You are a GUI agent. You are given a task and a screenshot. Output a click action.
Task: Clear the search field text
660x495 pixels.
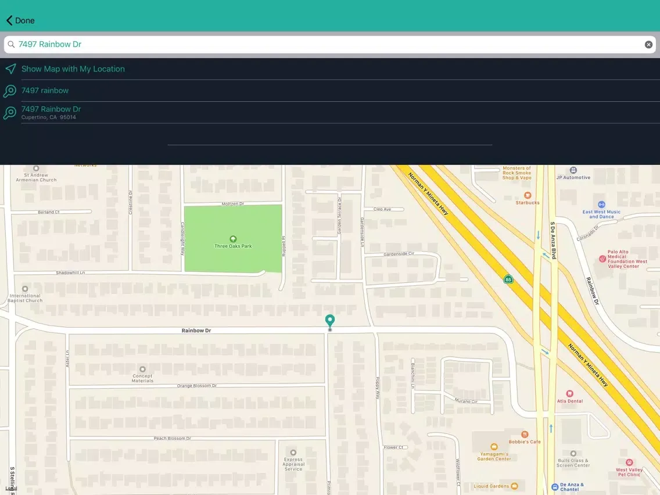648,45
